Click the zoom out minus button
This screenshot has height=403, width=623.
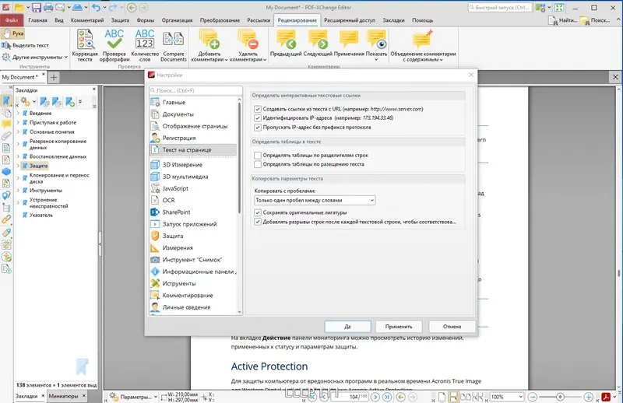(533, 397)
